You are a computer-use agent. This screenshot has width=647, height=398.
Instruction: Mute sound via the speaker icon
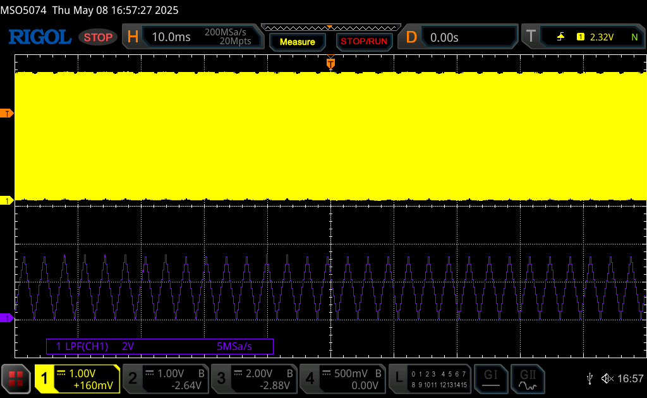point(607,378)
